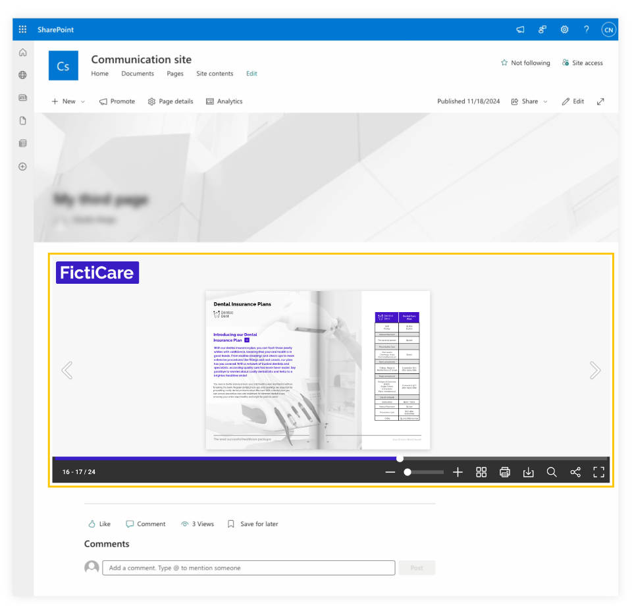Open Analytics for this page
632x615 pixels.
coord(224,101)
